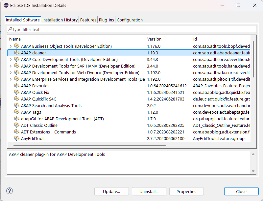Image resolution: width=263 pixels, height=201 pixels.
Task: Click the AnyEditTools feature icon
Action: click(17, 138)
